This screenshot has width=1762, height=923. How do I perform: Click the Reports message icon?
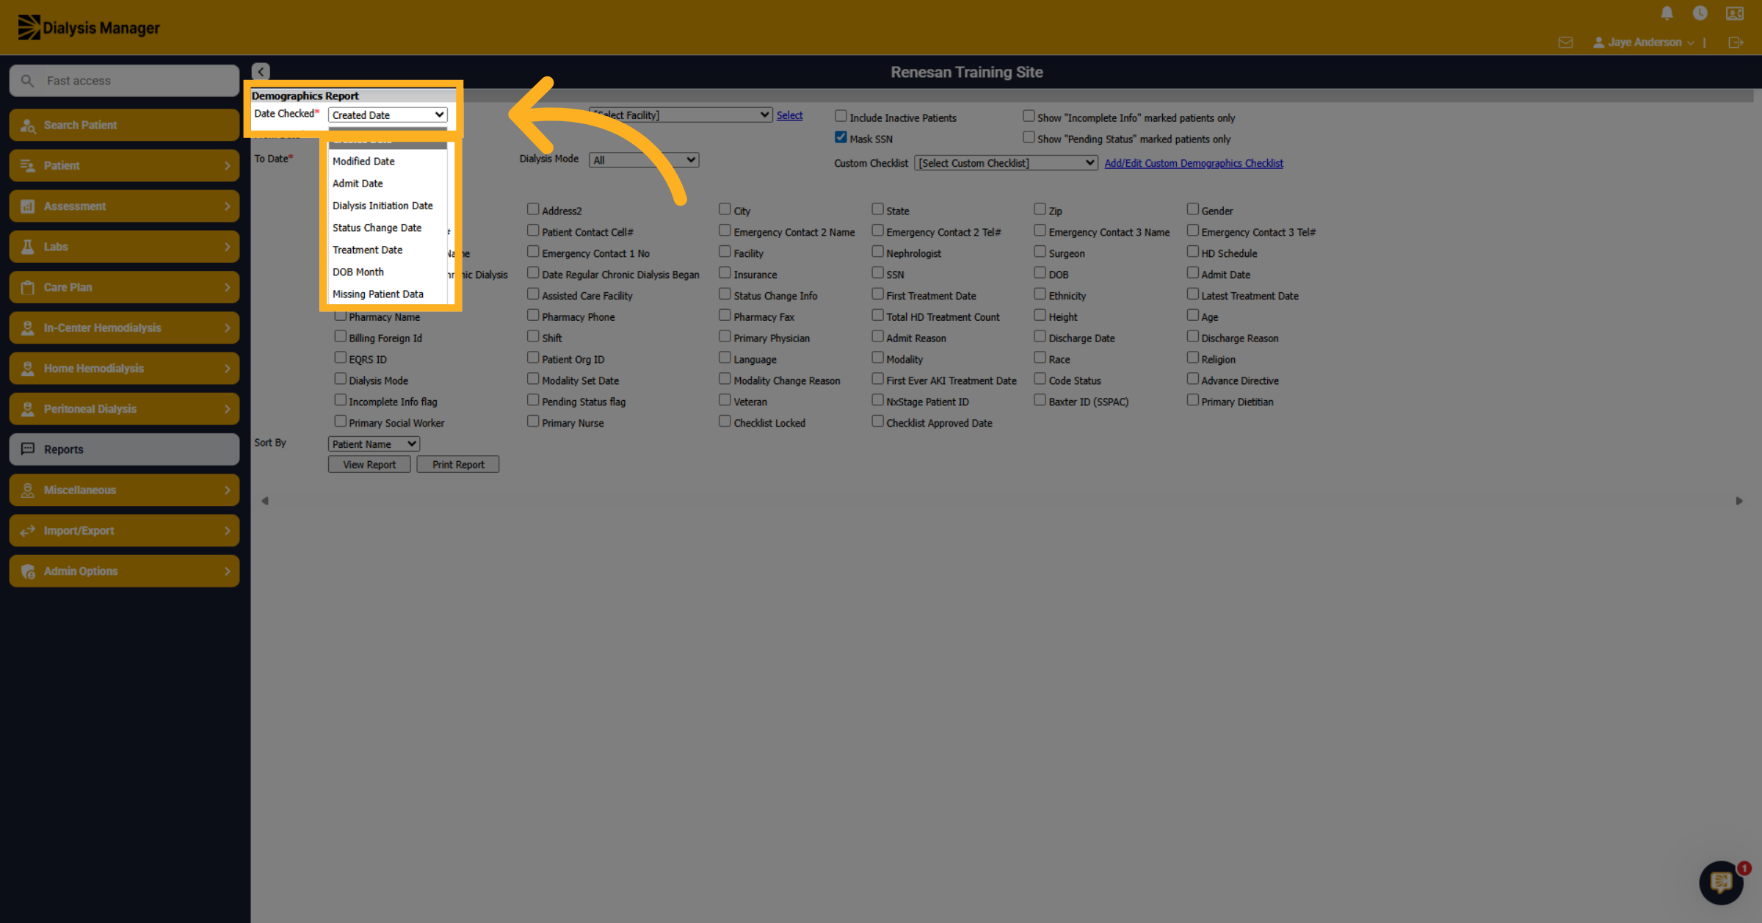point(28,449)
